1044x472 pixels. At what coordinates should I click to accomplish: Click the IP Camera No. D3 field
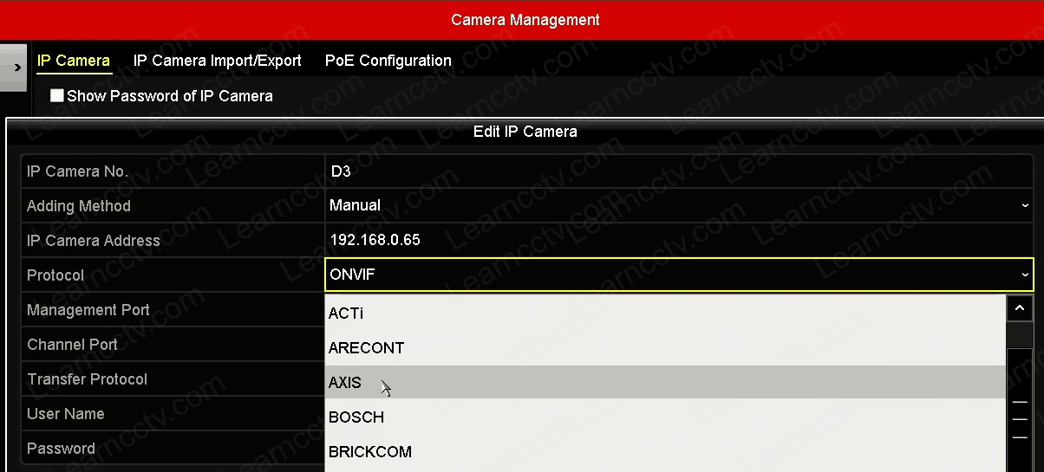[x=678, y=171]
